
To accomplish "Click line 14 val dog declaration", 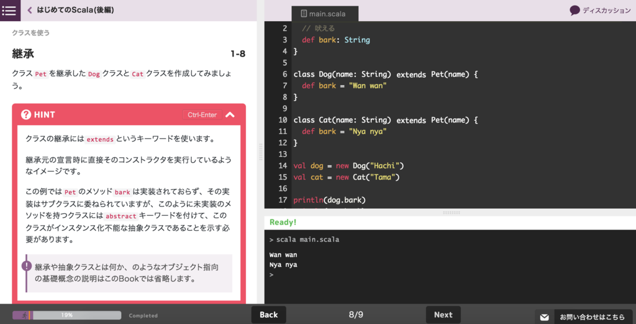I will tap(348, 165).
